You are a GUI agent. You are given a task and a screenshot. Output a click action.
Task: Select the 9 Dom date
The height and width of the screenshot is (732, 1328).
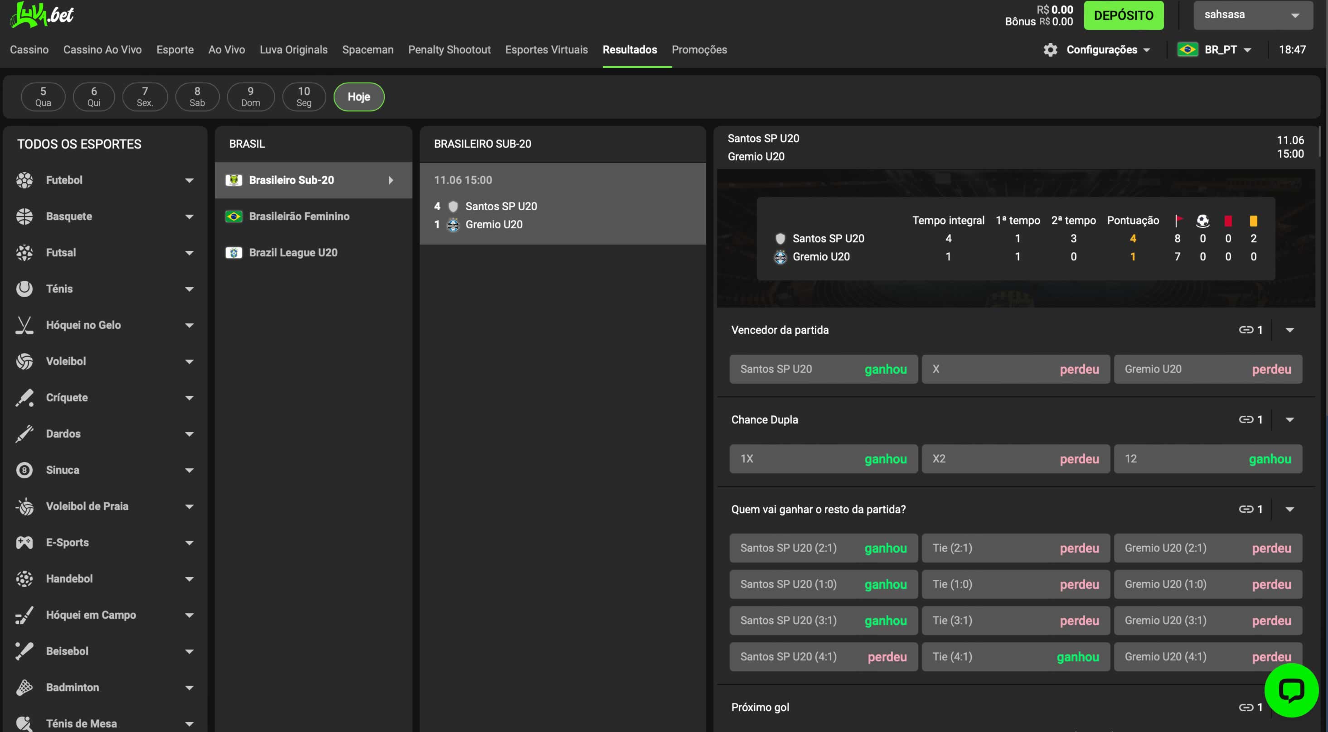[x=251, y=96]
